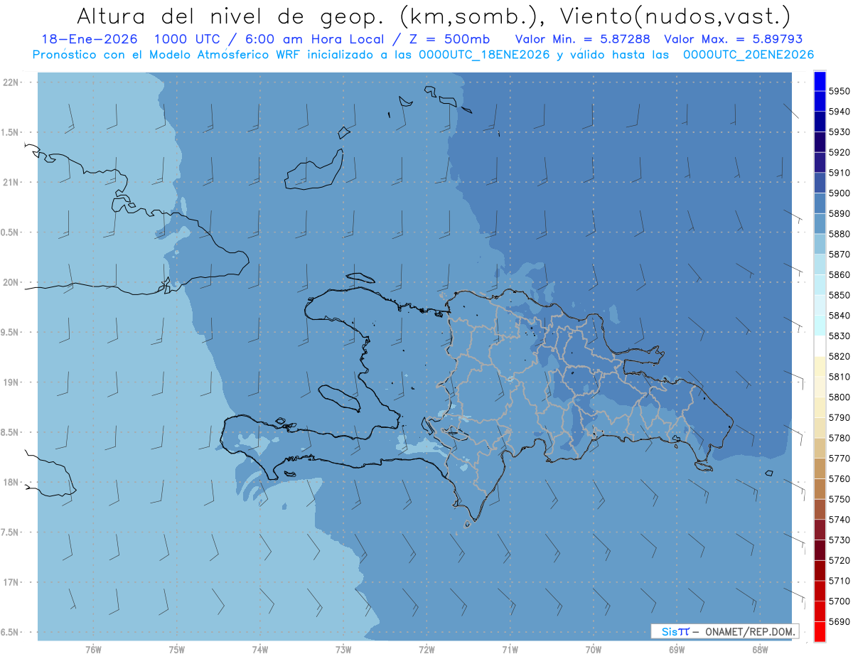Viewport: 853px width, 659px height.
Task: Click the "68W" longitude label
Action: 760,649
